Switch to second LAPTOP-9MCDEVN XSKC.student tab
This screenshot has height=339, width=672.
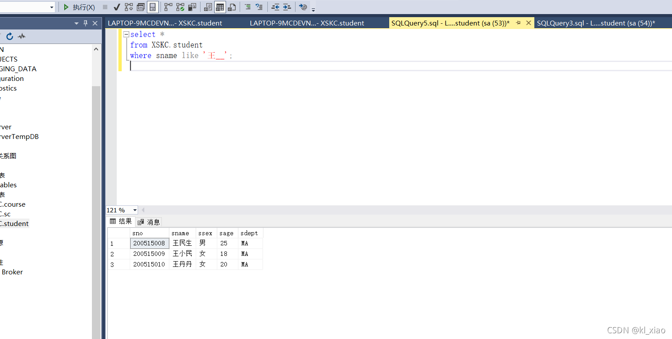[307, 23]
